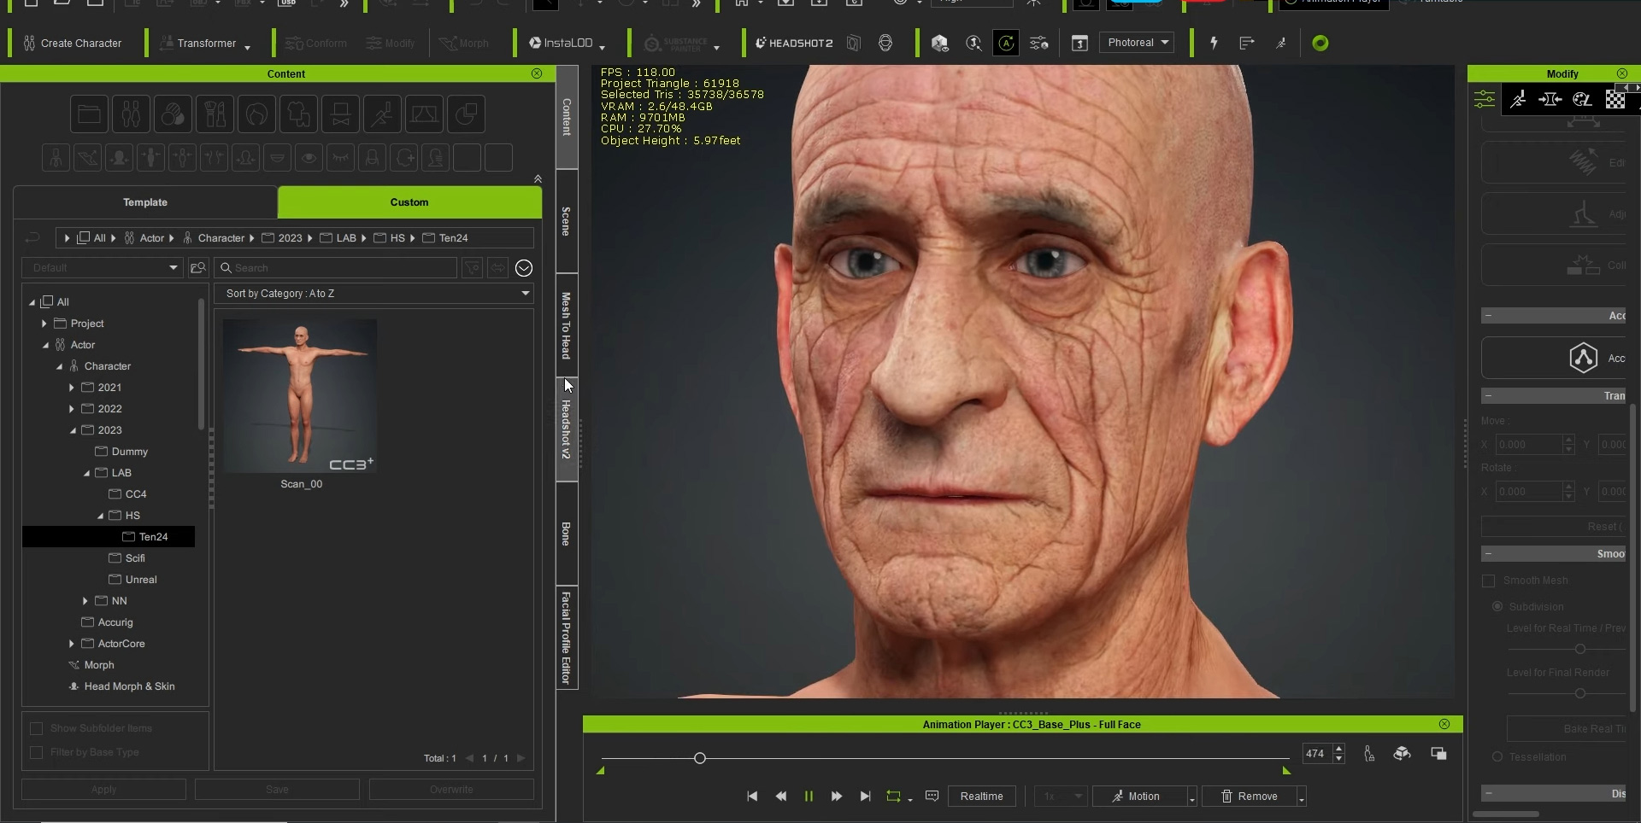Open the Sort by Category dropdown
The image size is (1641, 823).
pos(374,293)
